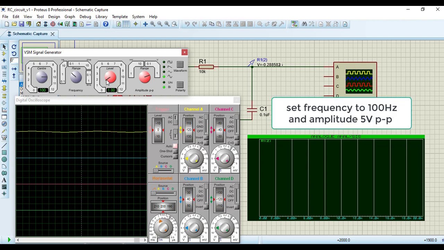
Task: Toggle the trigger Auto button
Action: (175, 146)
